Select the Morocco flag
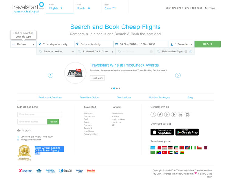 click(182, 148)
